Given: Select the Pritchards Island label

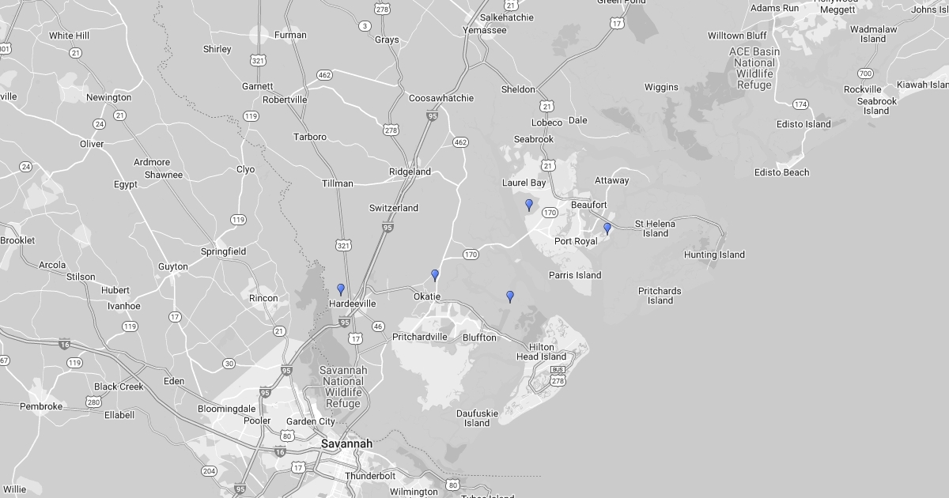Looking at the screenshot, I should point(660,296).
